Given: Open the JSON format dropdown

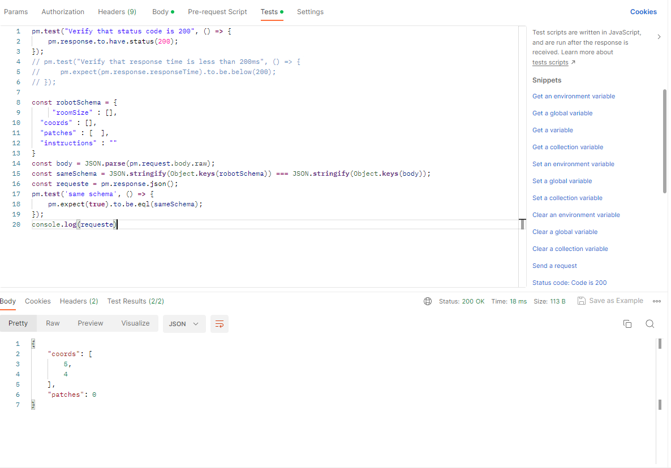Looking at the screenshot, I should [184, 324].
